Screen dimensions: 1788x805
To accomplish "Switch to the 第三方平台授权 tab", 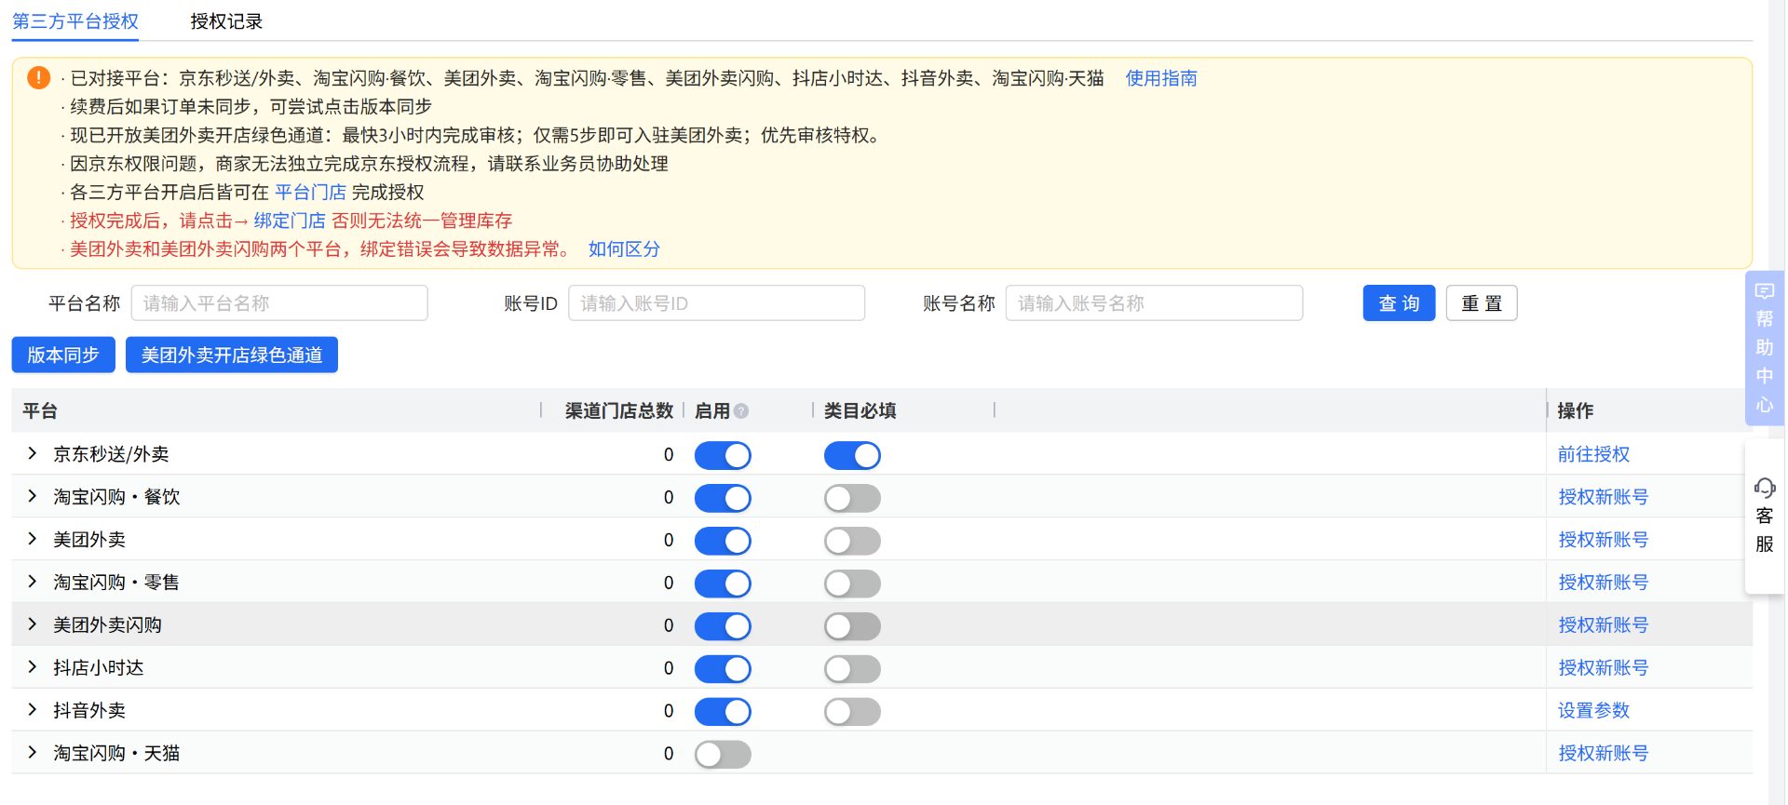I will (75, 21).
